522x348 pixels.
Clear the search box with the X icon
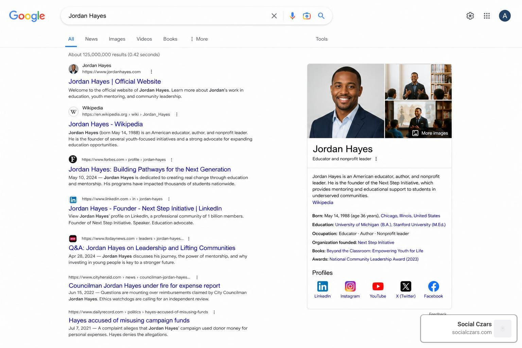274,16
